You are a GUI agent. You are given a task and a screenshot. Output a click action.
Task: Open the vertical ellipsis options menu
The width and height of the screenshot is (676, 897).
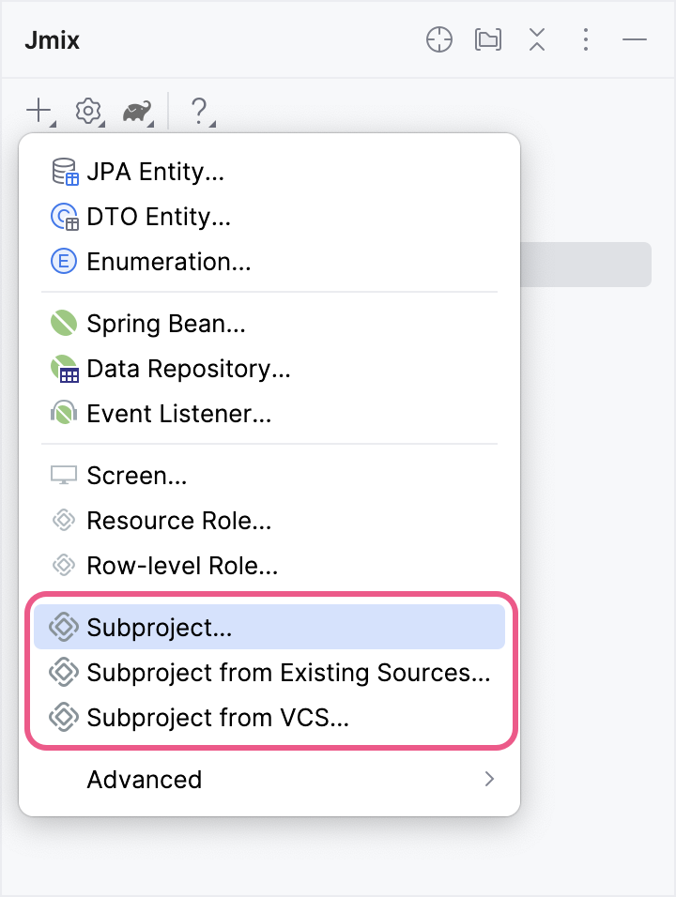point(586,40)
